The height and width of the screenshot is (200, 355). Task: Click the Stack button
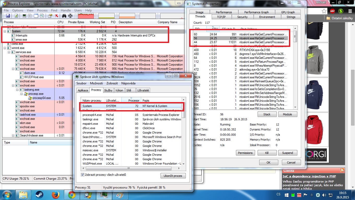(x=267, y=114)
